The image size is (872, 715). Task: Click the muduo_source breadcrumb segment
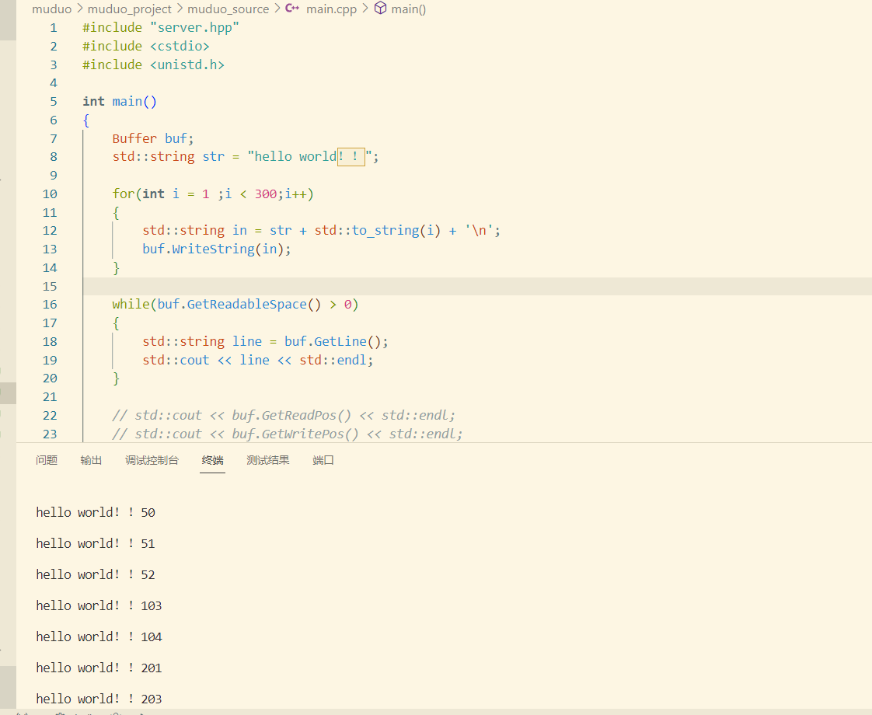click(x=228, y=9)
